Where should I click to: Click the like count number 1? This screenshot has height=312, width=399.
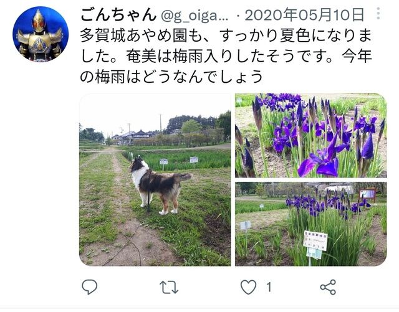[x=269, y=287]
